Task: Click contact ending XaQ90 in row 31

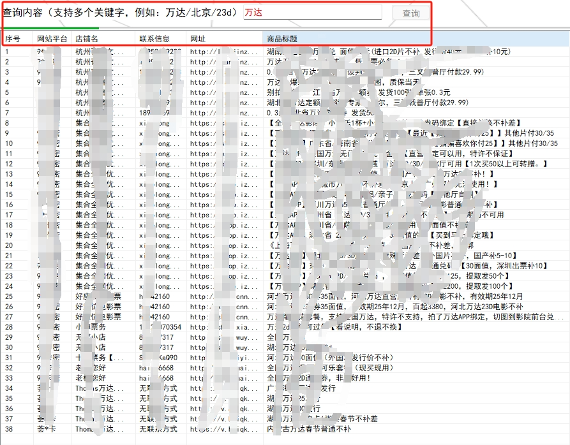Action: [x=158, y=358]
